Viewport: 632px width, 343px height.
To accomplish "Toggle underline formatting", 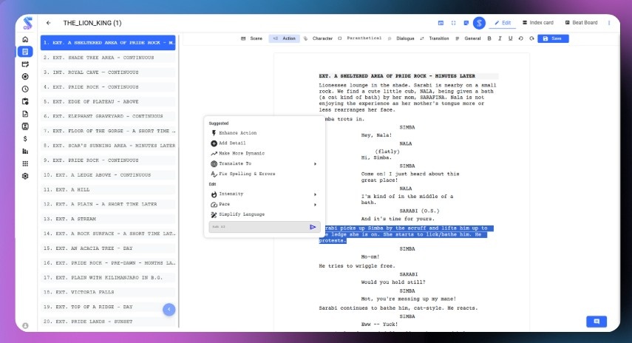I will coord(510,38).
